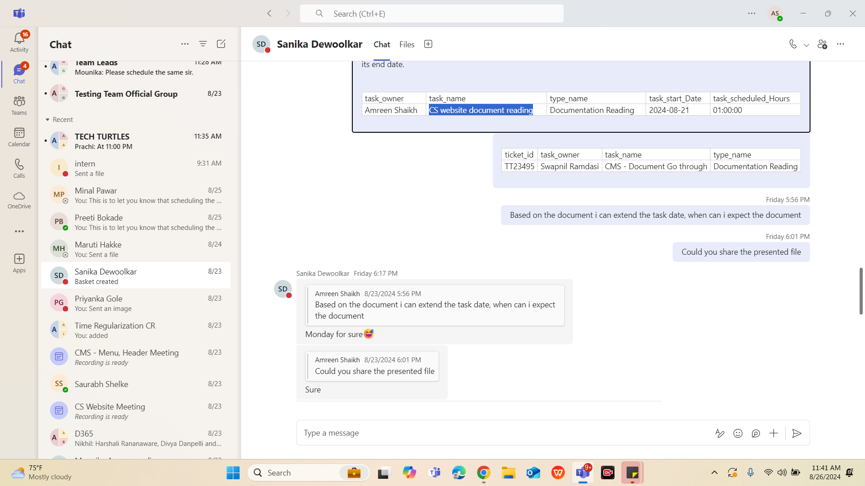Open Minal Pawar chat
This screenshot has height=486, width=865.
tap(136, 195)
